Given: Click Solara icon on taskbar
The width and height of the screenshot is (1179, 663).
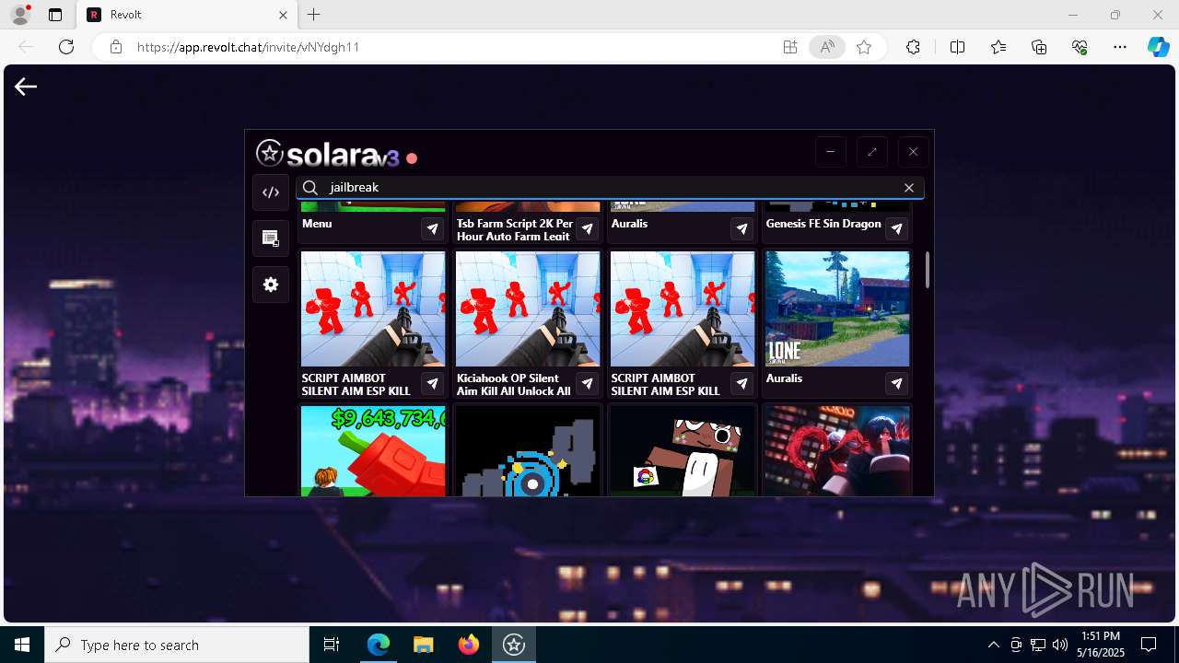Looking at the screenshot, I should [514, 645].
